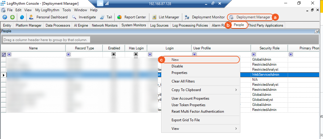Open the Report Center
323x139 pixels.
click(132, 17)
